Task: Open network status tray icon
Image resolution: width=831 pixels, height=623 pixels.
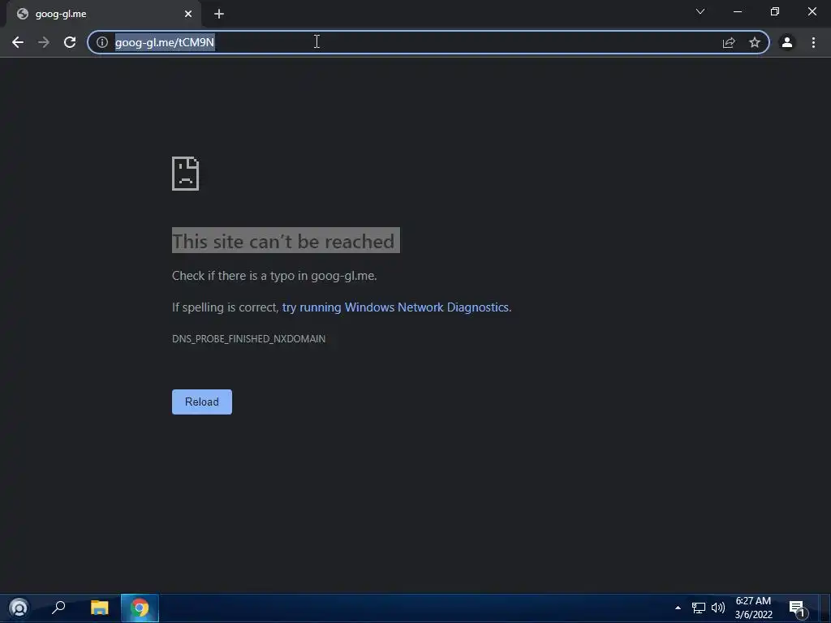Action: (x=699, y=608)
